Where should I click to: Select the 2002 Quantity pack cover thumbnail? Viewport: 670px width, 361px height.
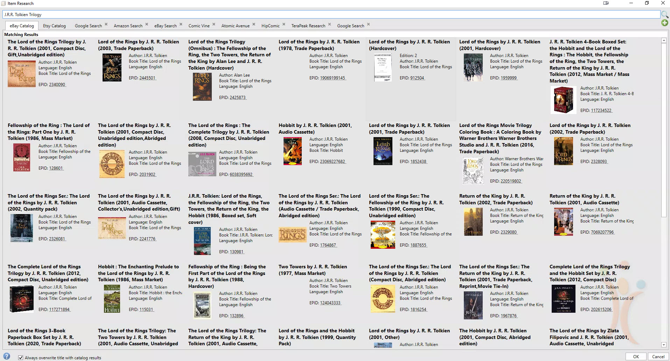[22, 228]
